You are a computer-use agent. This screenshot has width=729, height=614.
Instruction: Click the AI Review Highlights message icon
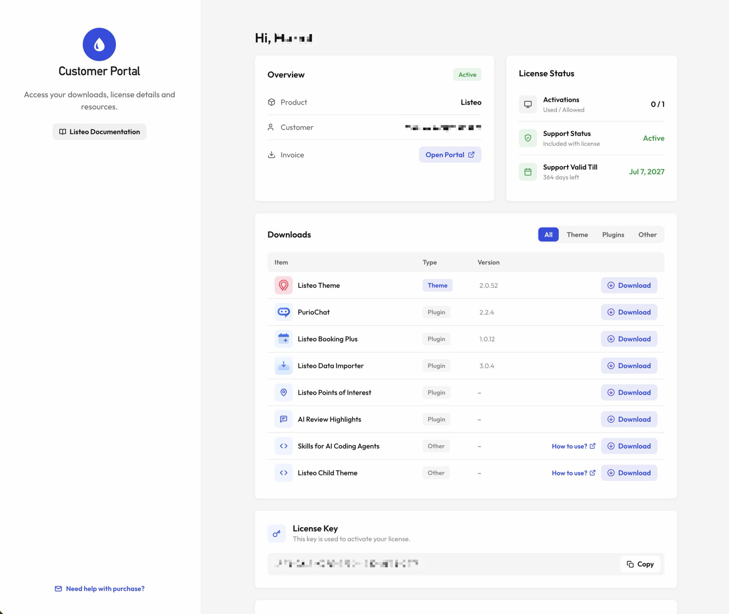point(284,419)
